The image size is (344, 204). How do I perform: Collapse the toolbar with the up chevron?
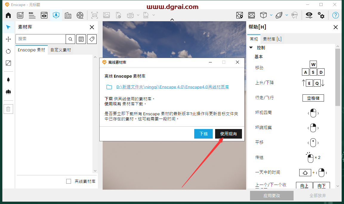pyautogui.click(x=172, y=19)
